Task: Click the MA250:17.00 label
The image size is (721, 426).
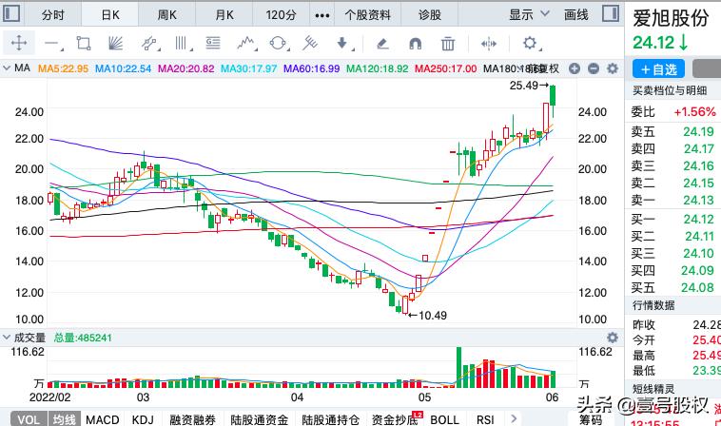Action: click(445, 68)
